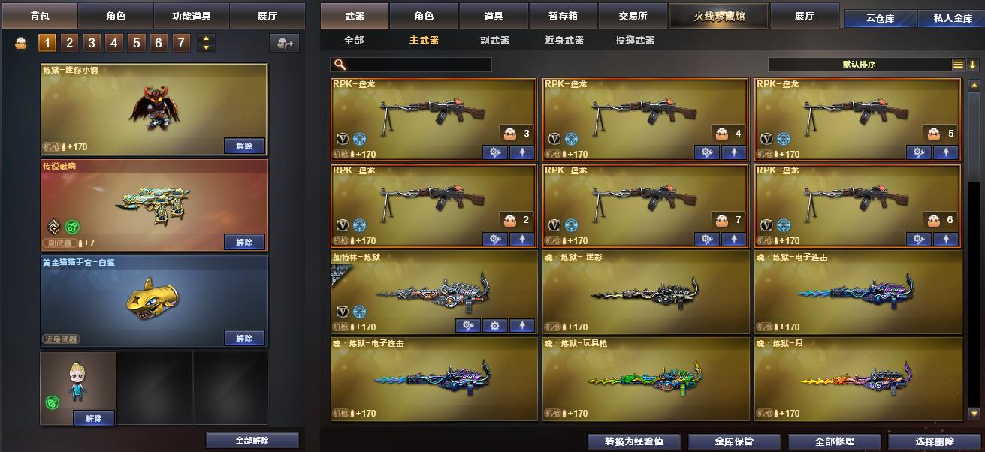Click the backpack share icon beside bag numbers

[284, 43]
